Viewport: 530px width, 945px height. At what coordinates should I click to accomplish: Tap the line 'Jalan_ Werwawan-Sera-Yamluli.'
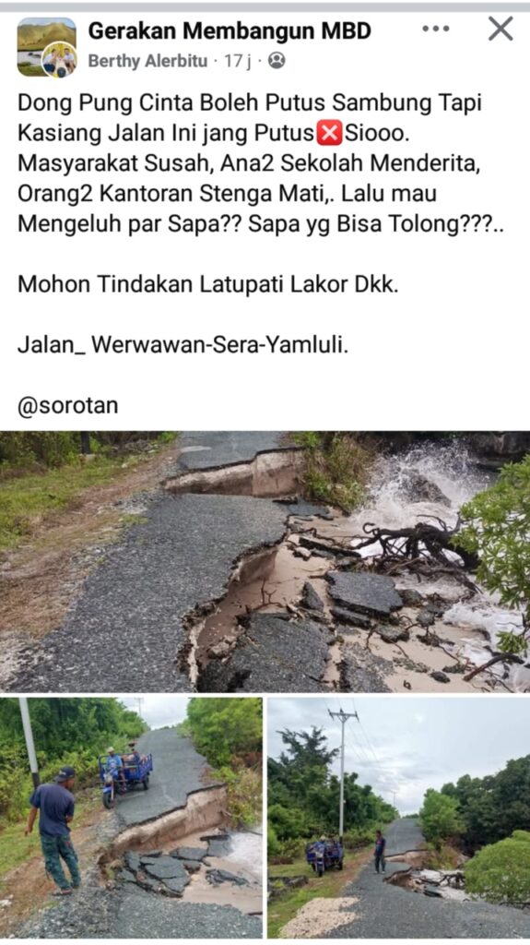[183, 345]
